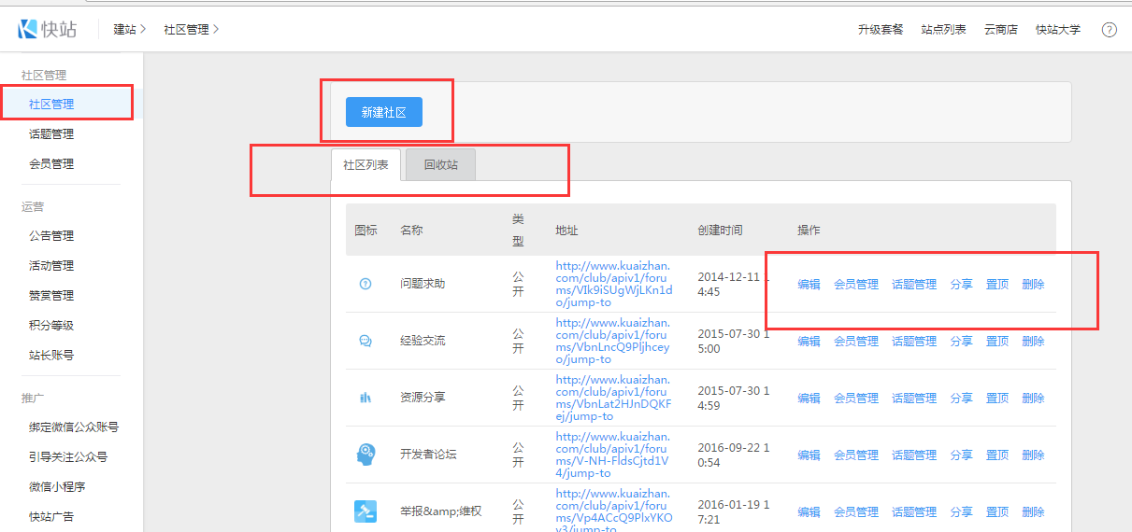Image resolution: width=1132 pixels, height=532 pixels.
Task: Open 升级套餐 in the top navigation
Action: [881, 29]
